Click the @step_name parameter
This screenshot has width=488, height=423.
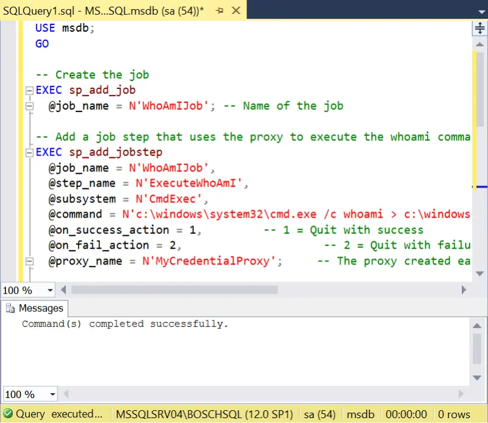coord(82,183)
